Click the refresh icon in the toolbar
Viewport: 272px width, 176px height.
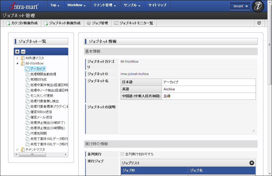click(x=259, y=23)
